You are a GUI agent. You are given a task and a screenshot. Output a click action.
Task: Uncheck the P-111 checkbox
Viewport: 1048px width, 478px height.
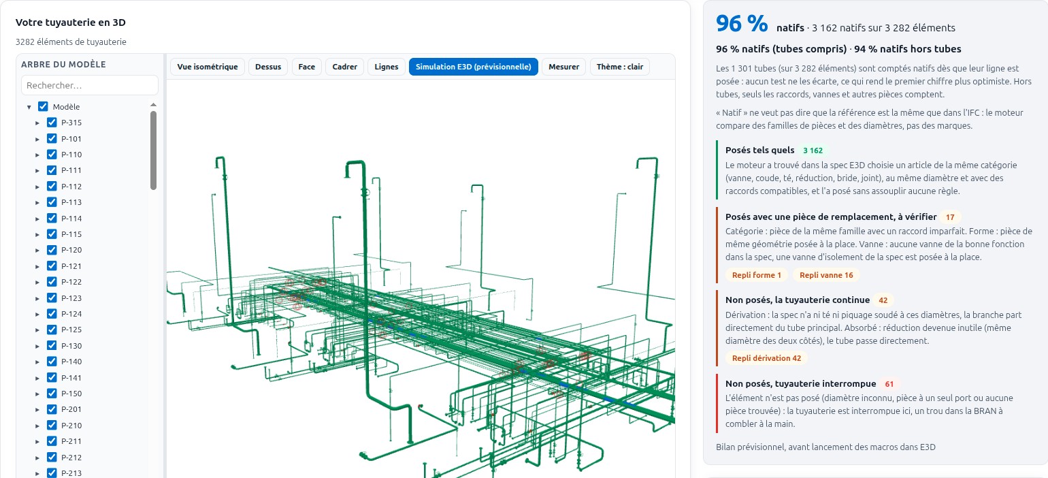point(52,170)
